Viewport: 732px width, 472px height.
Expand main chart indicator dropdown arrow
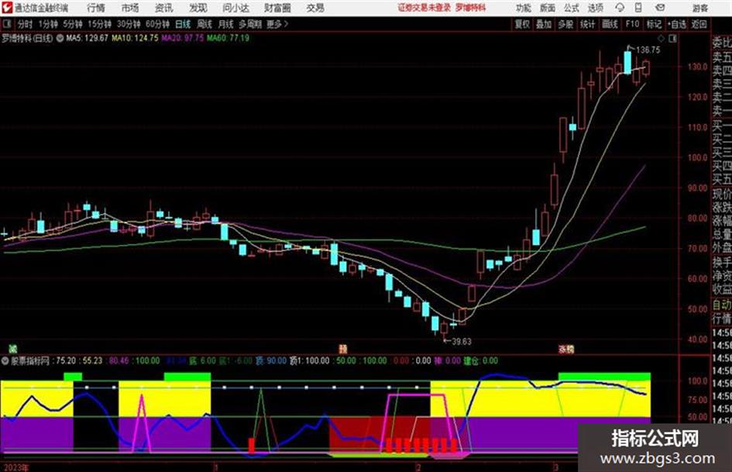(60, 38)
